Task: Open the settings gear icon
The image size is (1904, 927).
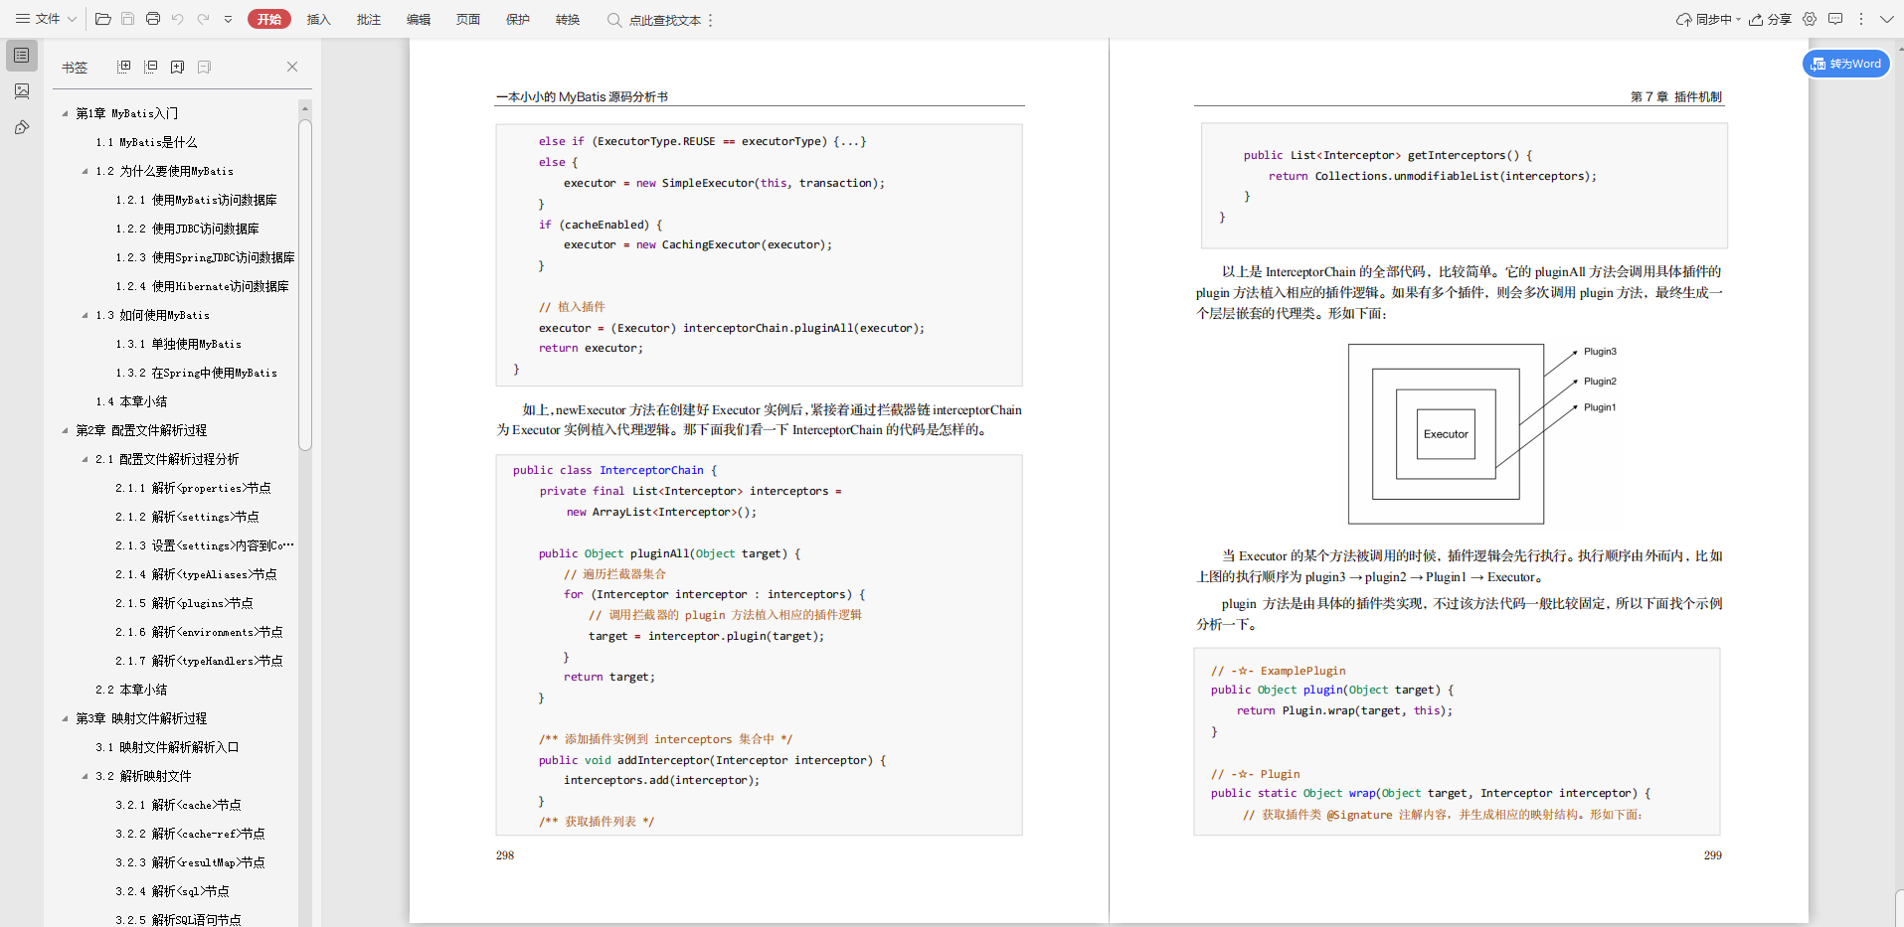Action: [1810, 19]
